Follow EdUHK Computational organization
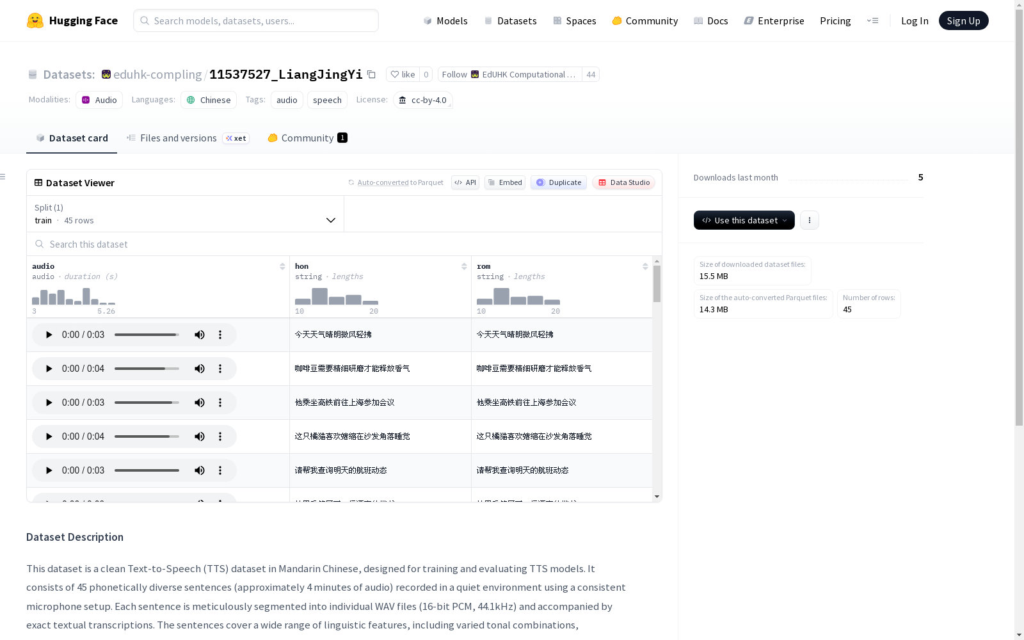The height and width of the screenshot is (640, 1024). point(509,74)
